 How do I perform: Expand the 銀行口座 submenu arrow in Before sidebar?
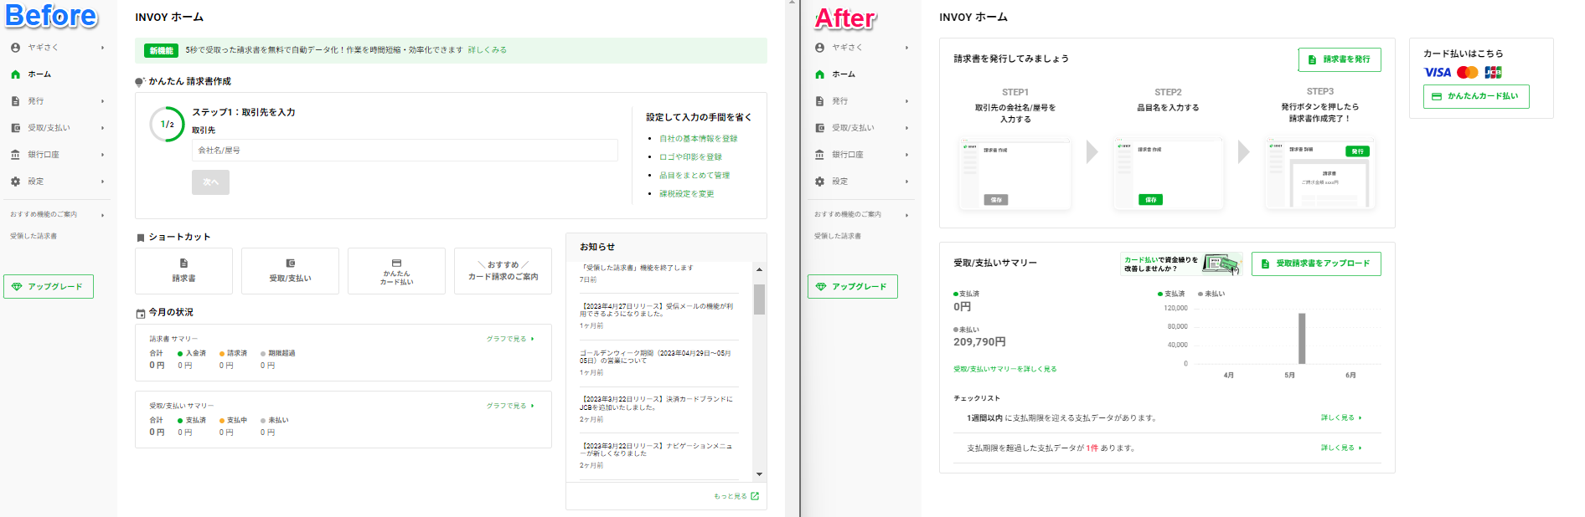pyautogui.click(x=103, y=155)
